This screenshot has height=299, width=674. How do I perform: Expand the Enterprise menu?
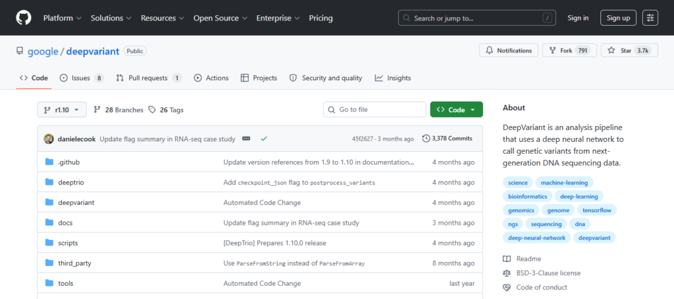coord(278,18)
